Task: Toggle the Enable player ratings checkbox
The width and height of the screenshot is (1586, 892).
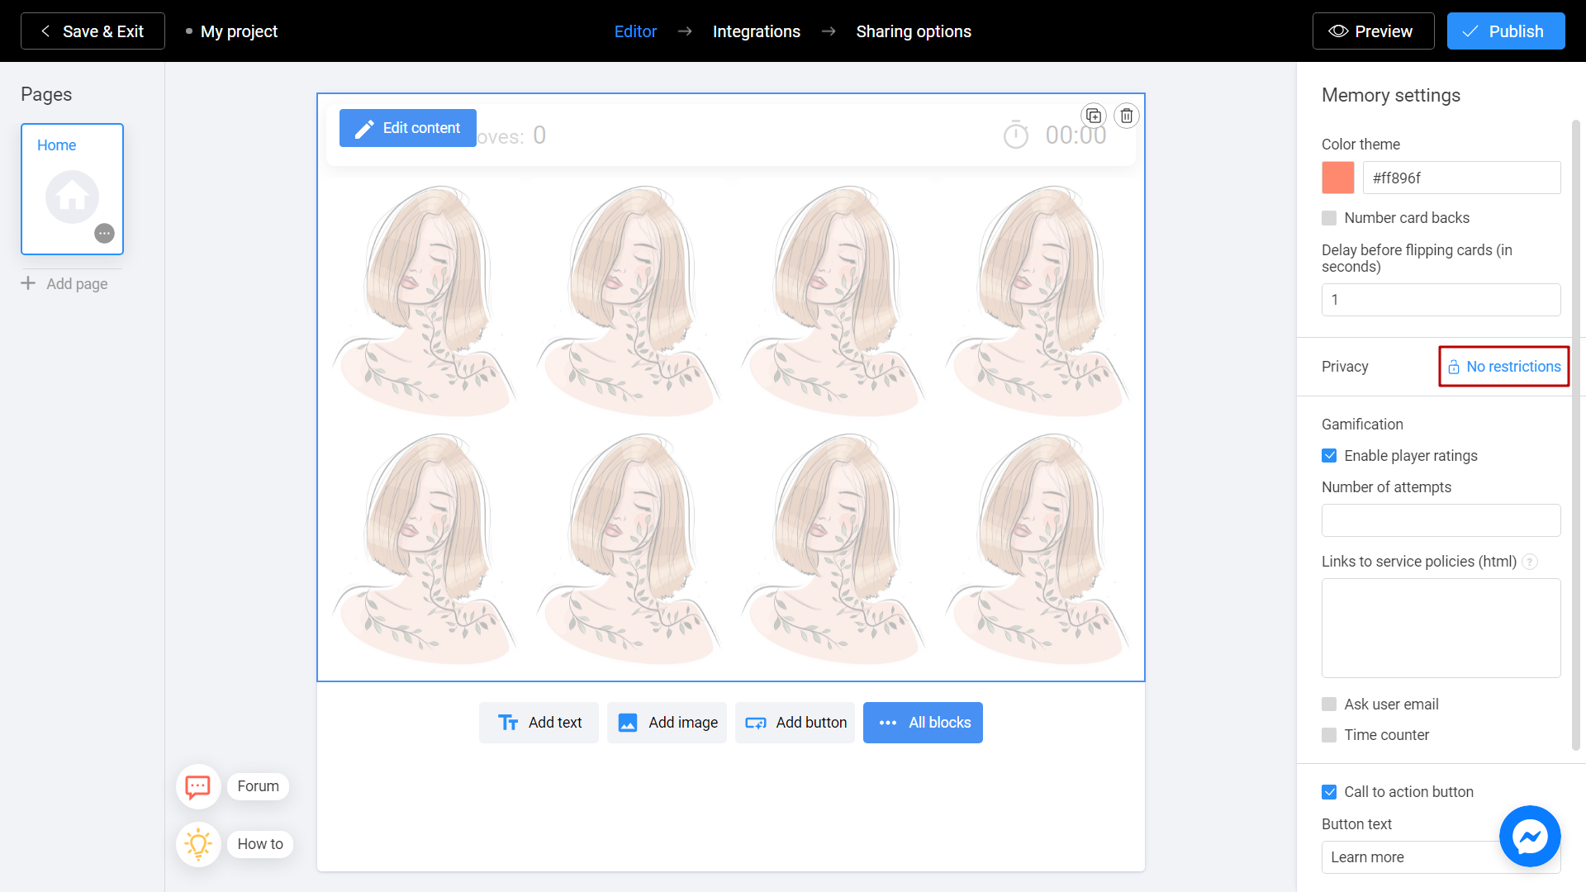Action: click(x=1329, y=455)
